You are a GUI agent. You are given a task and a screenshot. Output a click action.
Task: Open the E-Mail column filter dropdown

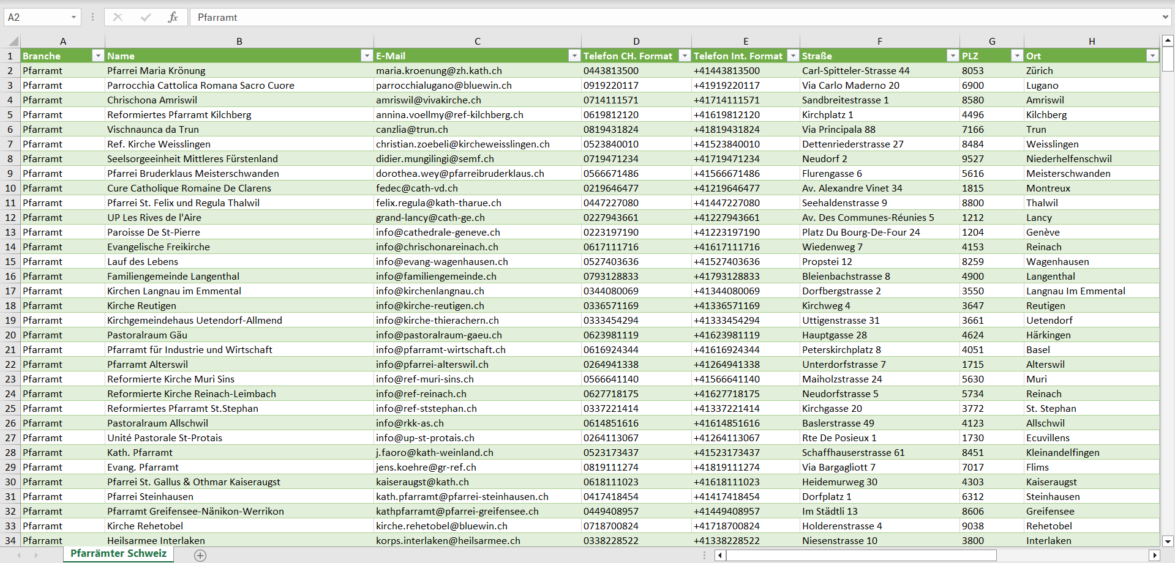(574, 56)
